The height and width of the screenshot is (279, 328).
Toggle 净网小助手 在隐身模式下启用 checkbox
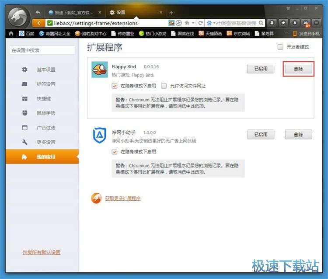[x=115, y=152]
